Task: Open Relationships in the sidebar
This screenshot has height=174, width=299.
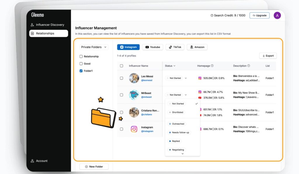Action: click(49, 33)
